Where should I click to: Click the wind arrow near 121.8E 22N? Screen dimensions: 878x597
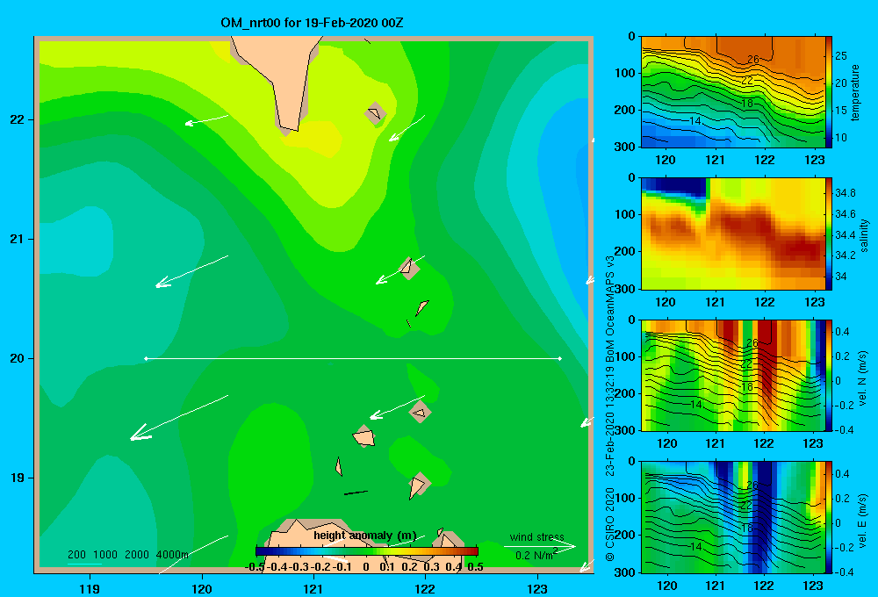coord(407,128)
